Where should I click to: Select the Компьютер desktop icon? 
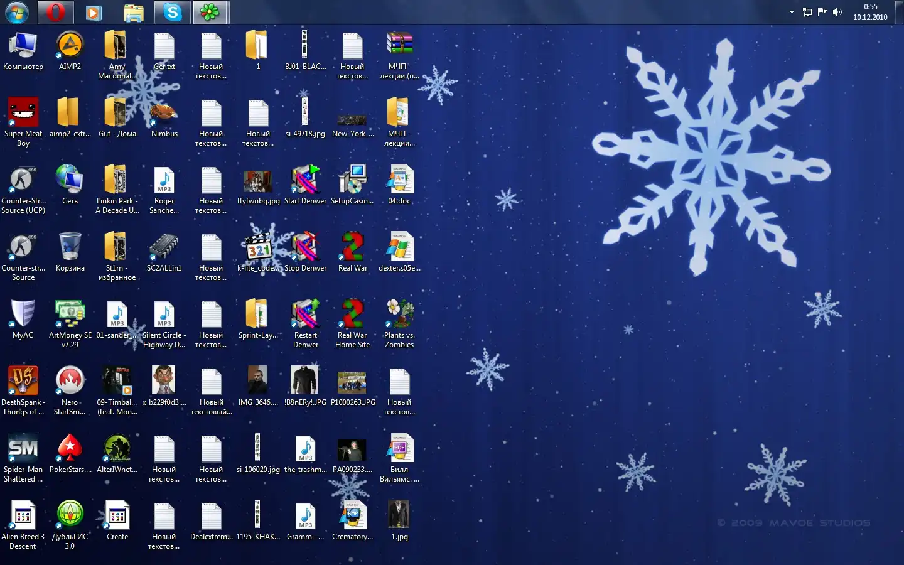(x=23, y=47)
